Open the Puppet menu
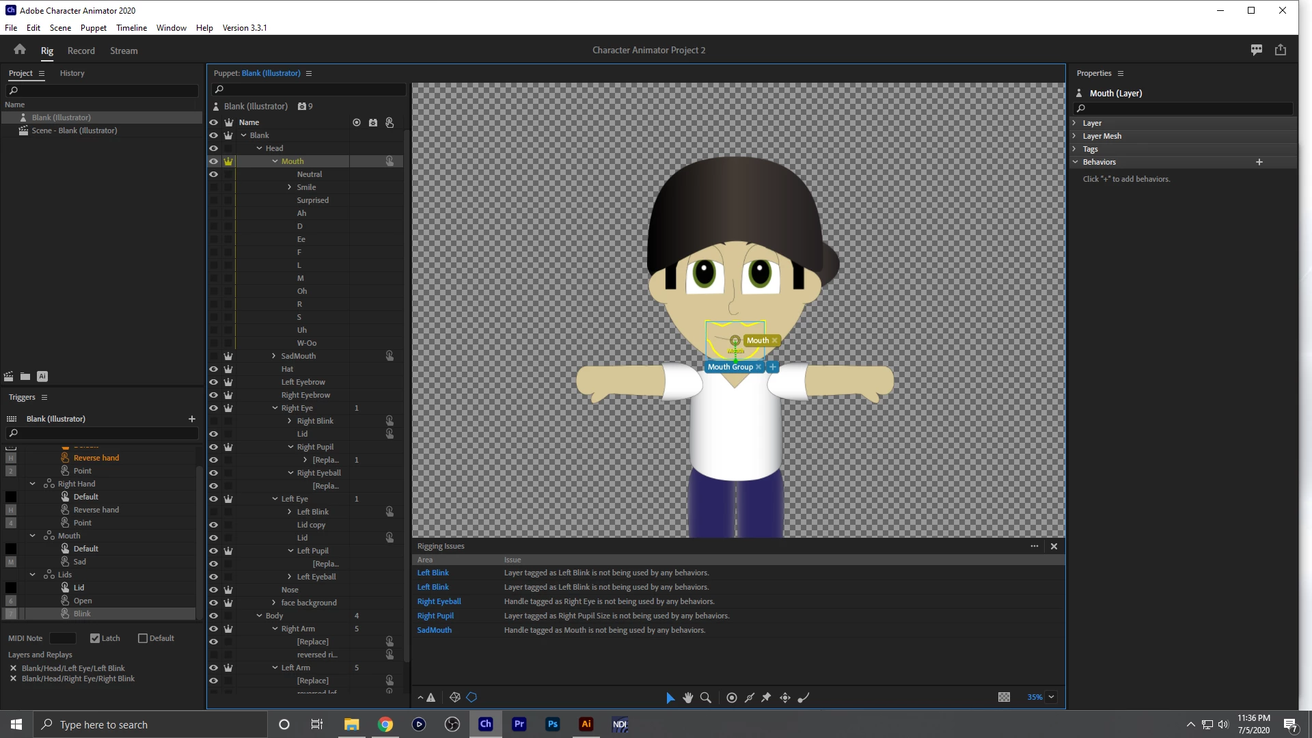Viewport: 1312px width, 738px height. coord(93,28)
